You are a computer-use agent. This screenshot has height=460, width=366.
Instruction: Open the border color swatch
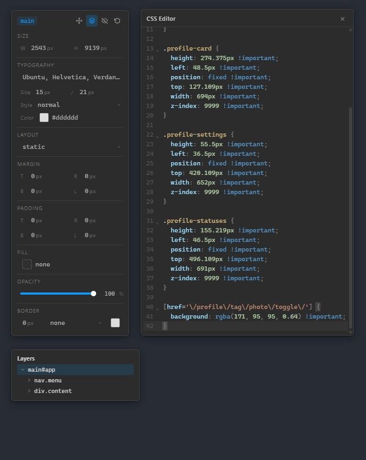click(115, 323)
